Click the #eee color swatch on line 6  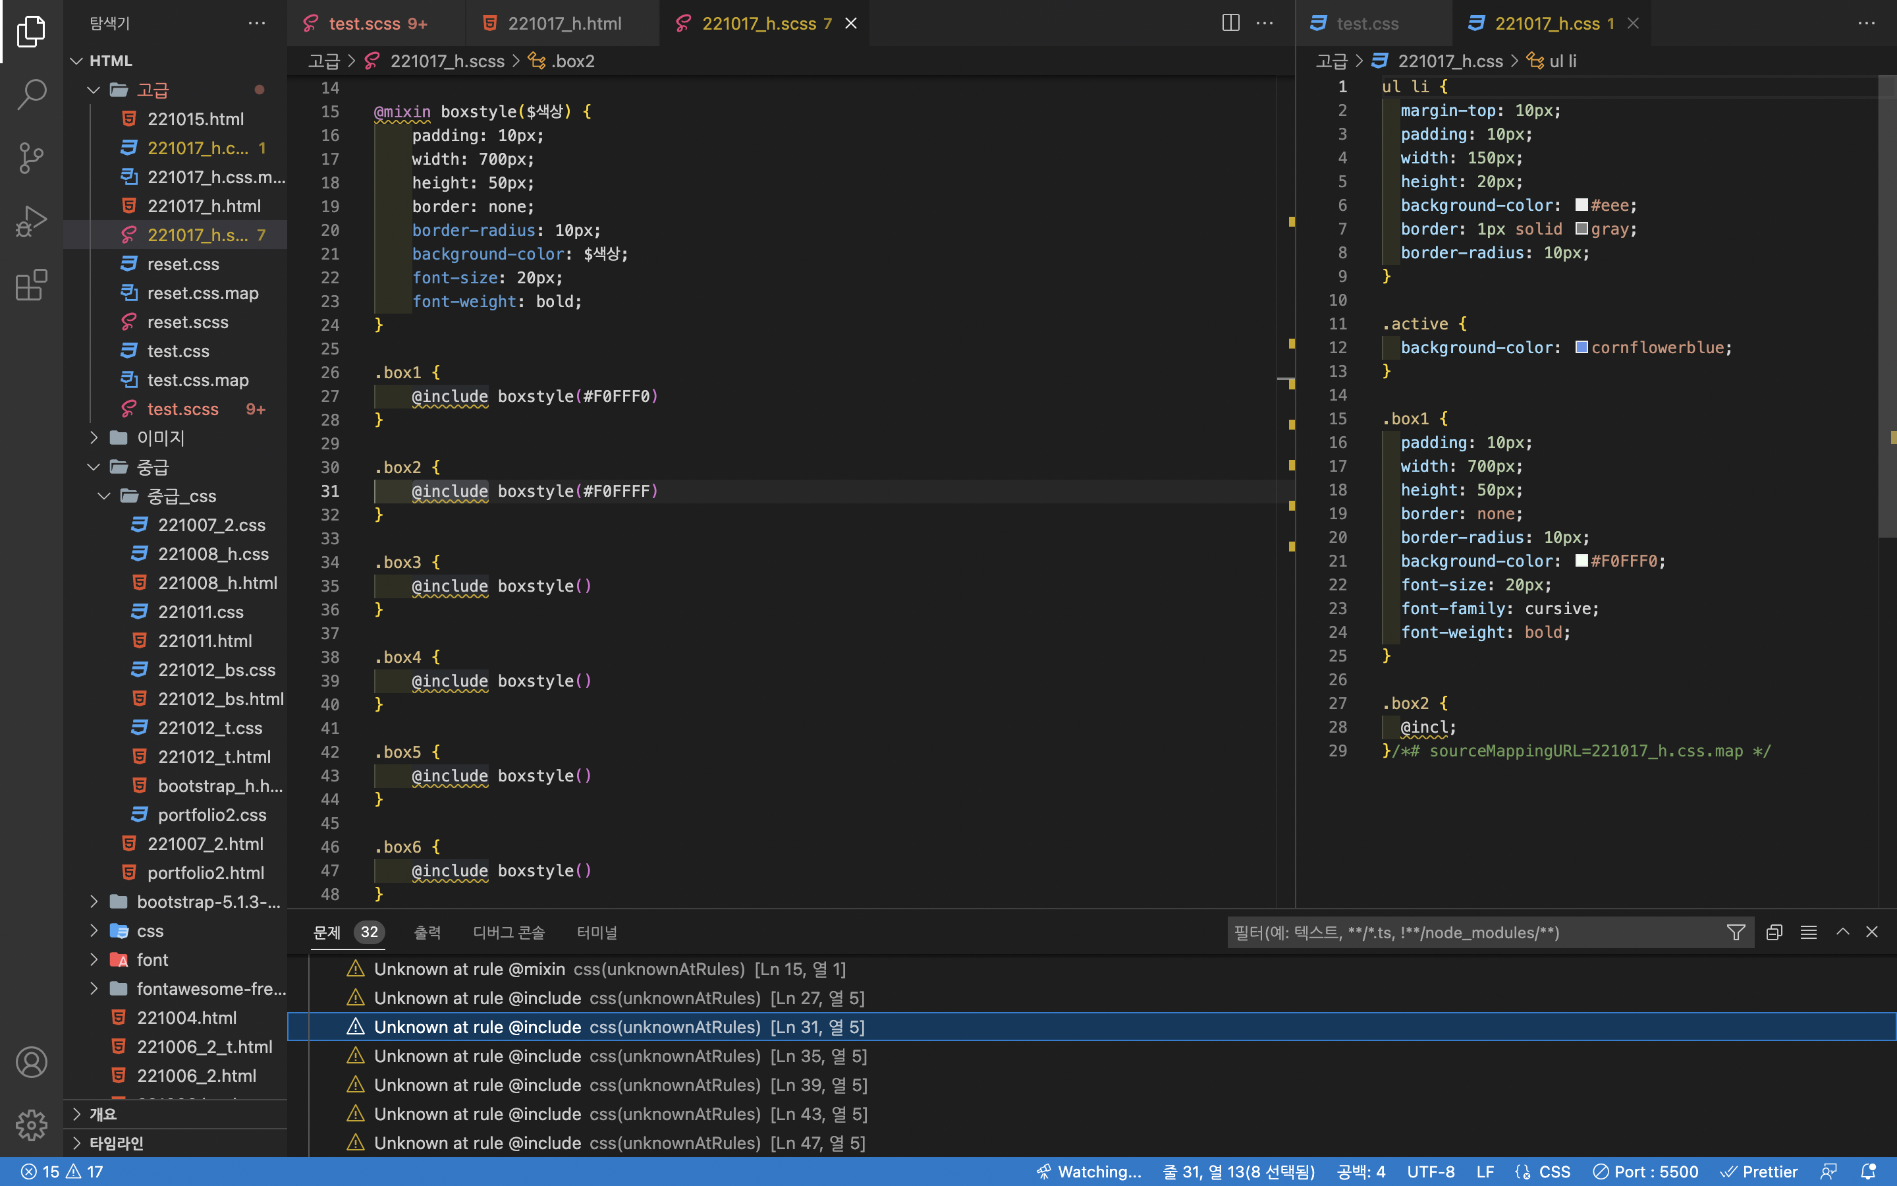tap(1581, 205)
